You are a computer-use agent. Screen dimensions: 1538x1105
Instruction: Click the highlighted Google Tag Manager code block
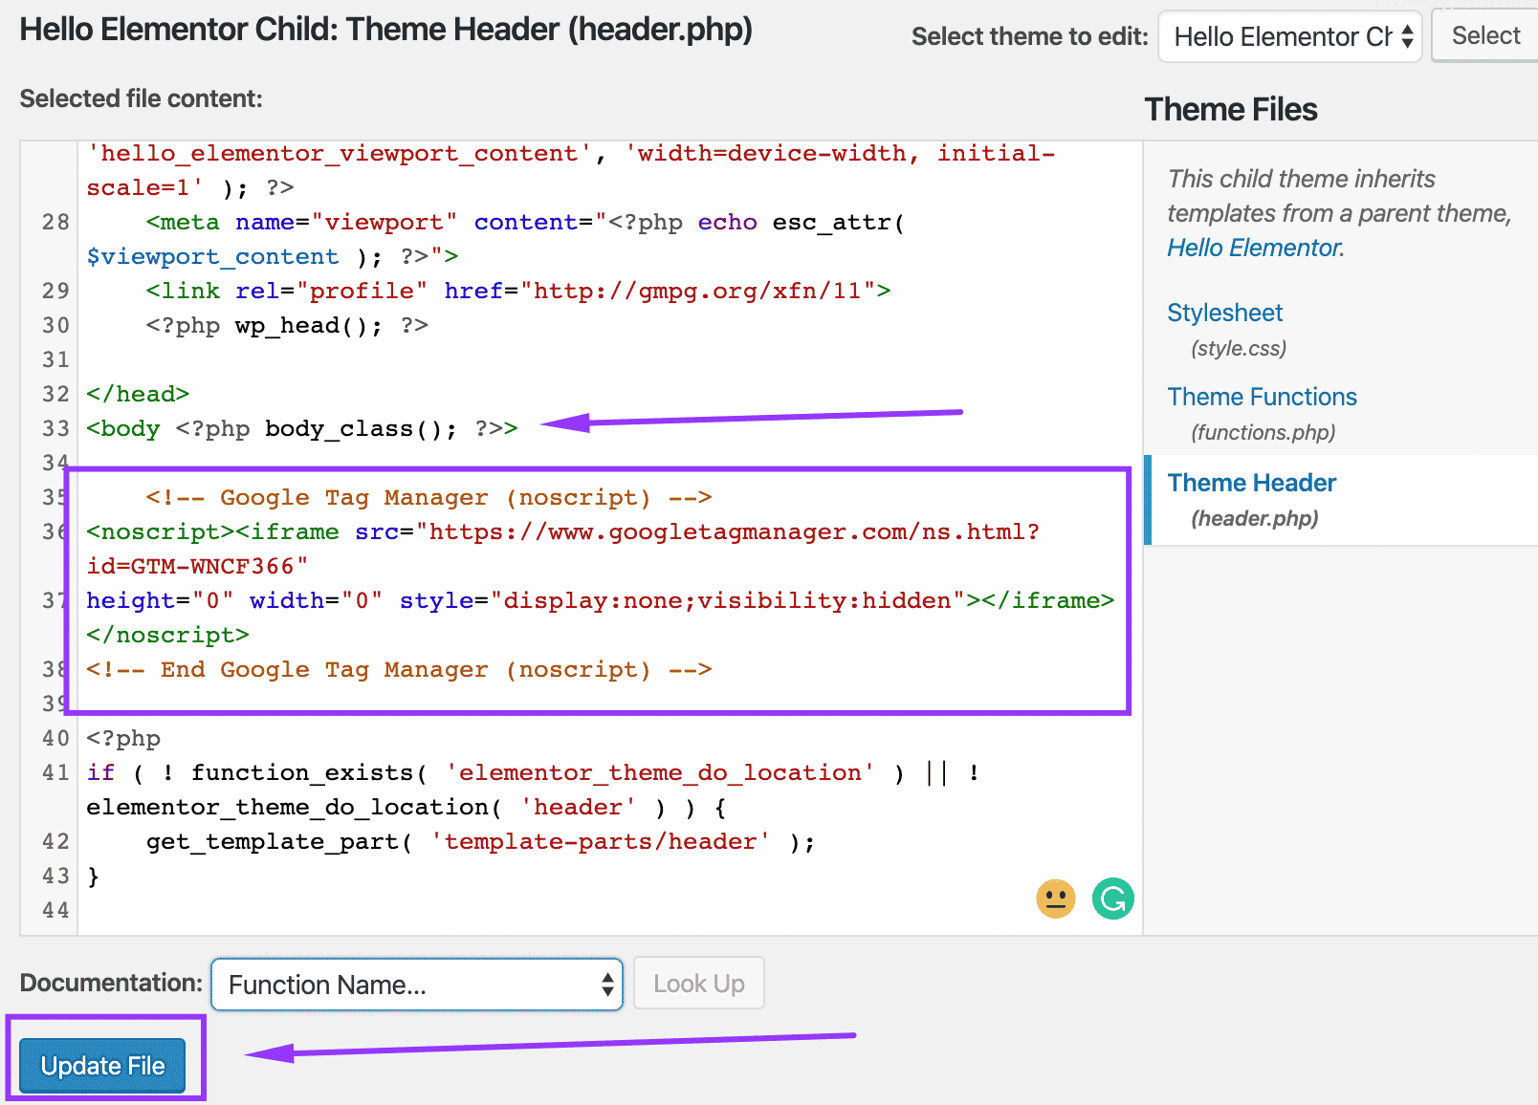click(593, 583)
